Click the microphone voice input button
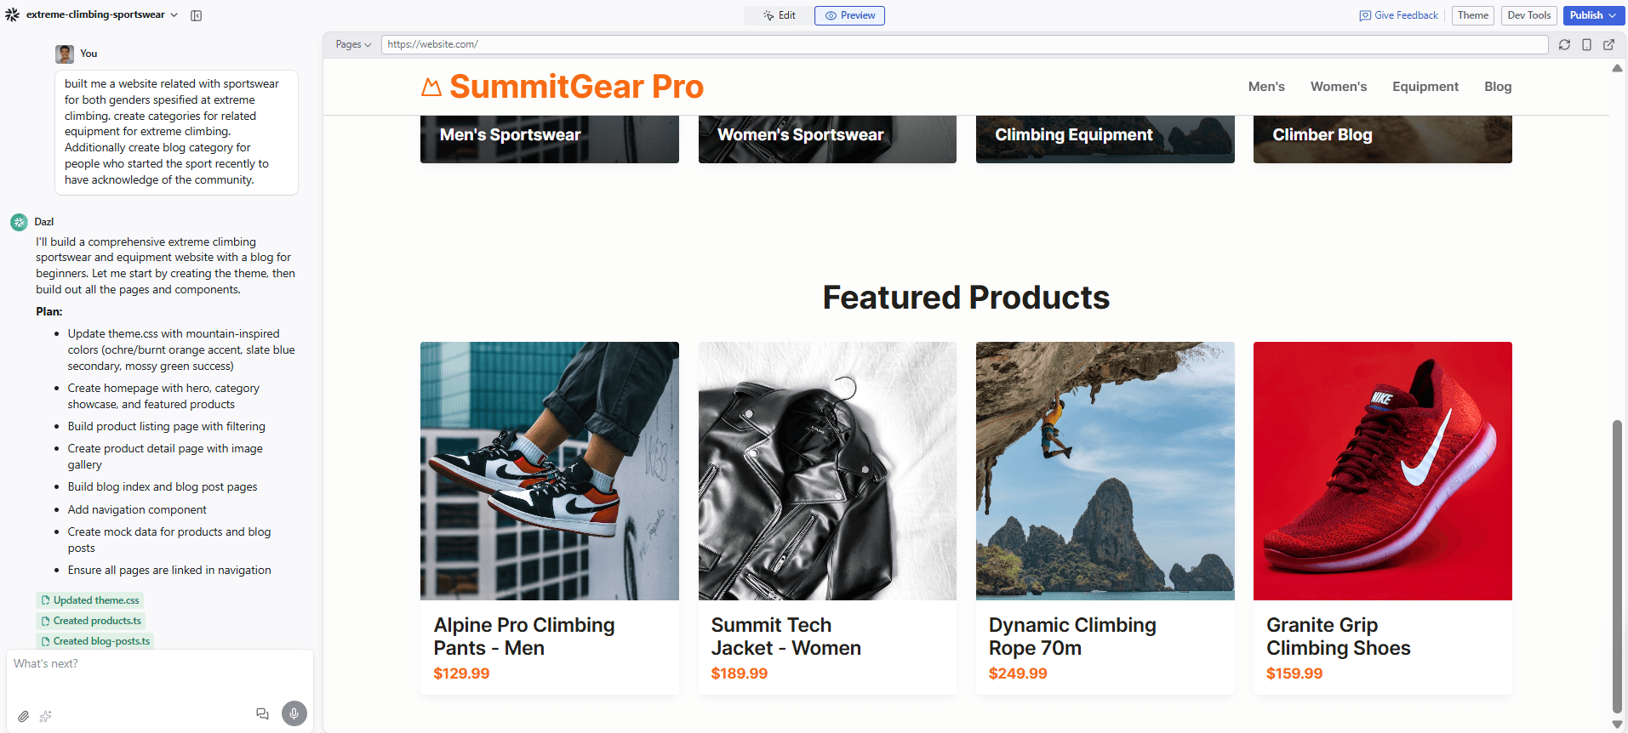The width and height of the screenshot is (1628, 733). [294, 713]
